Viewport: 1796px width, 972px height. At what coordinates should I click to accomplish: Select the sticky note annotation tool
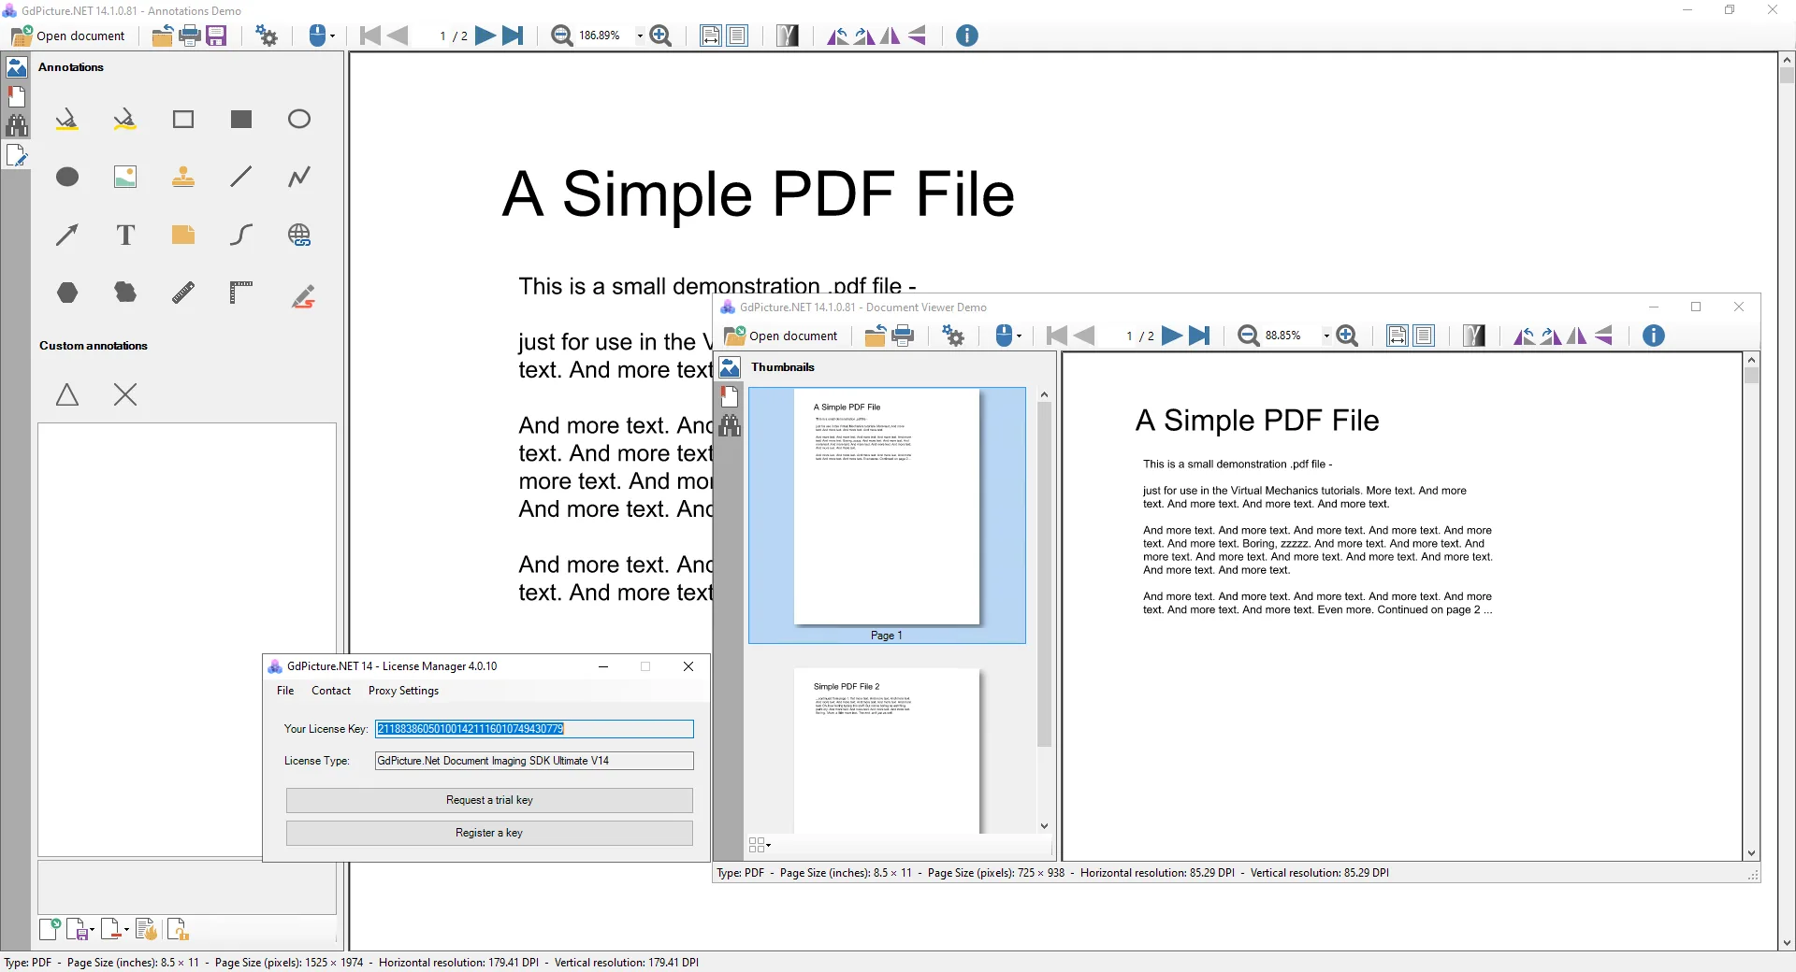pyautogui.click(x=183, y=235)
